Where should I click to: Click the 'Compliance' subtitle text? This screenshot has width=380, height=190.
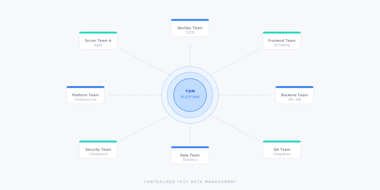click(98, 154)
